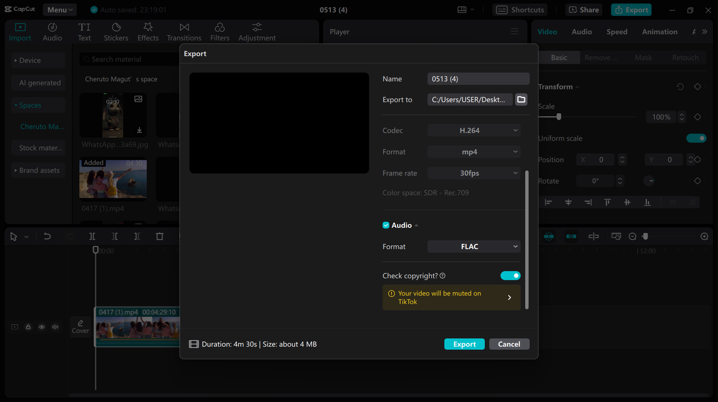The width and height of the screenshot is (718, 402).
Task: Click timeline zoom-in magnifier icon
Action: [x=705, y=237]
